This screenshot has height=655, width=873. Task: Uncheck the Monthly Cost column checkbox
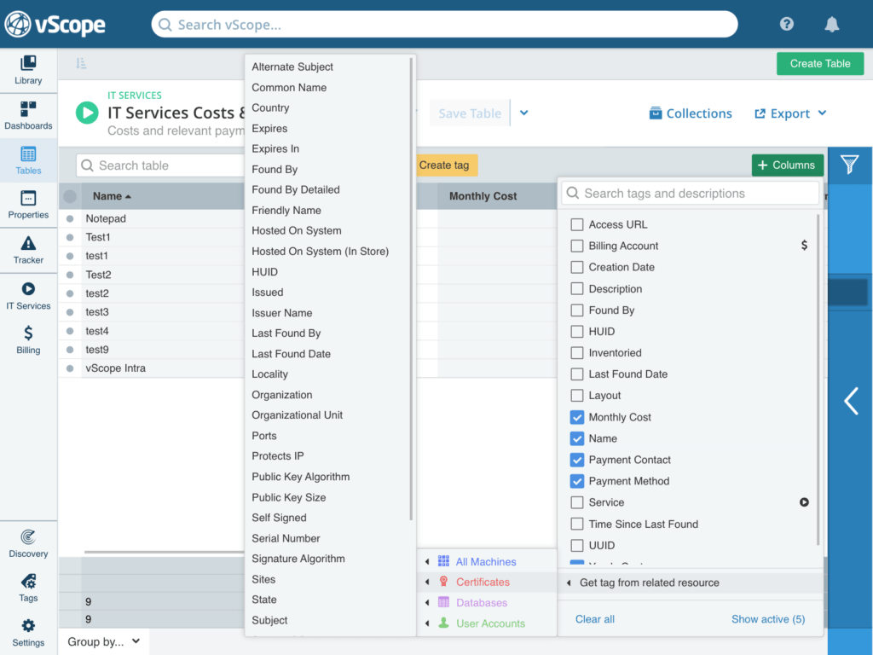(x=577, y=416)
